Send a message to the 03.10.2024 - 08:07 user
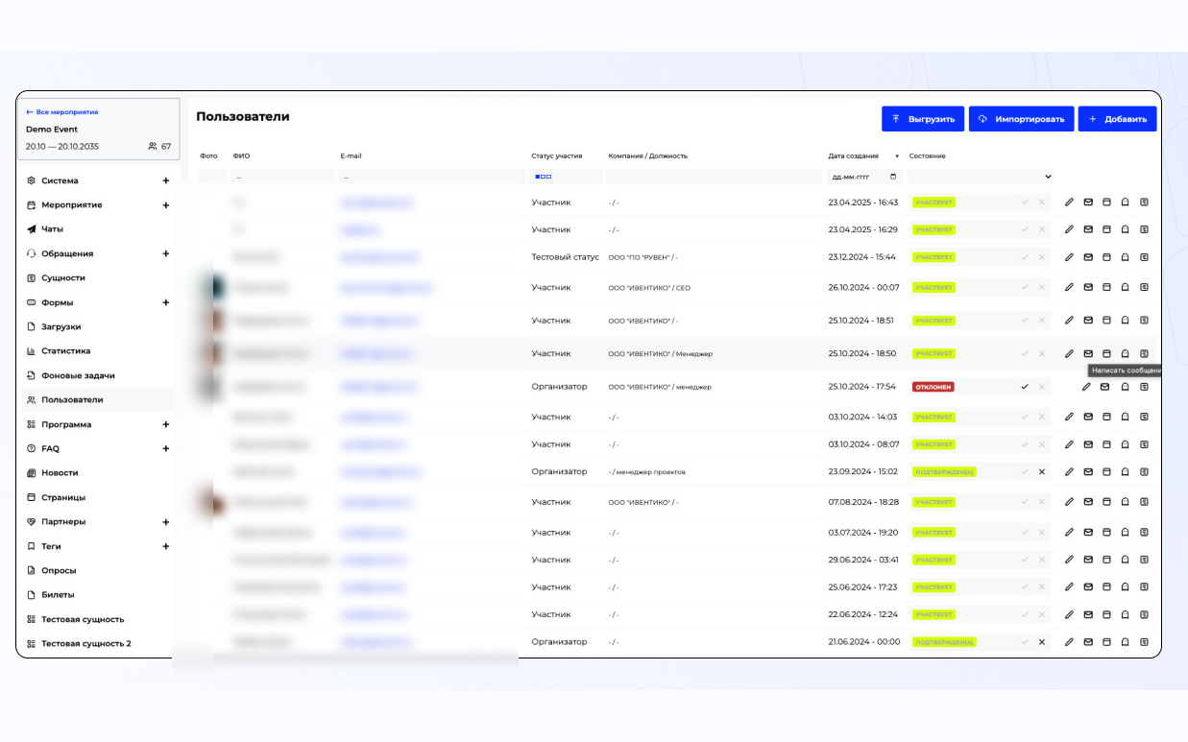Image resolution: width=1188 pixels, height=742 pixels. pos(1088,444)
